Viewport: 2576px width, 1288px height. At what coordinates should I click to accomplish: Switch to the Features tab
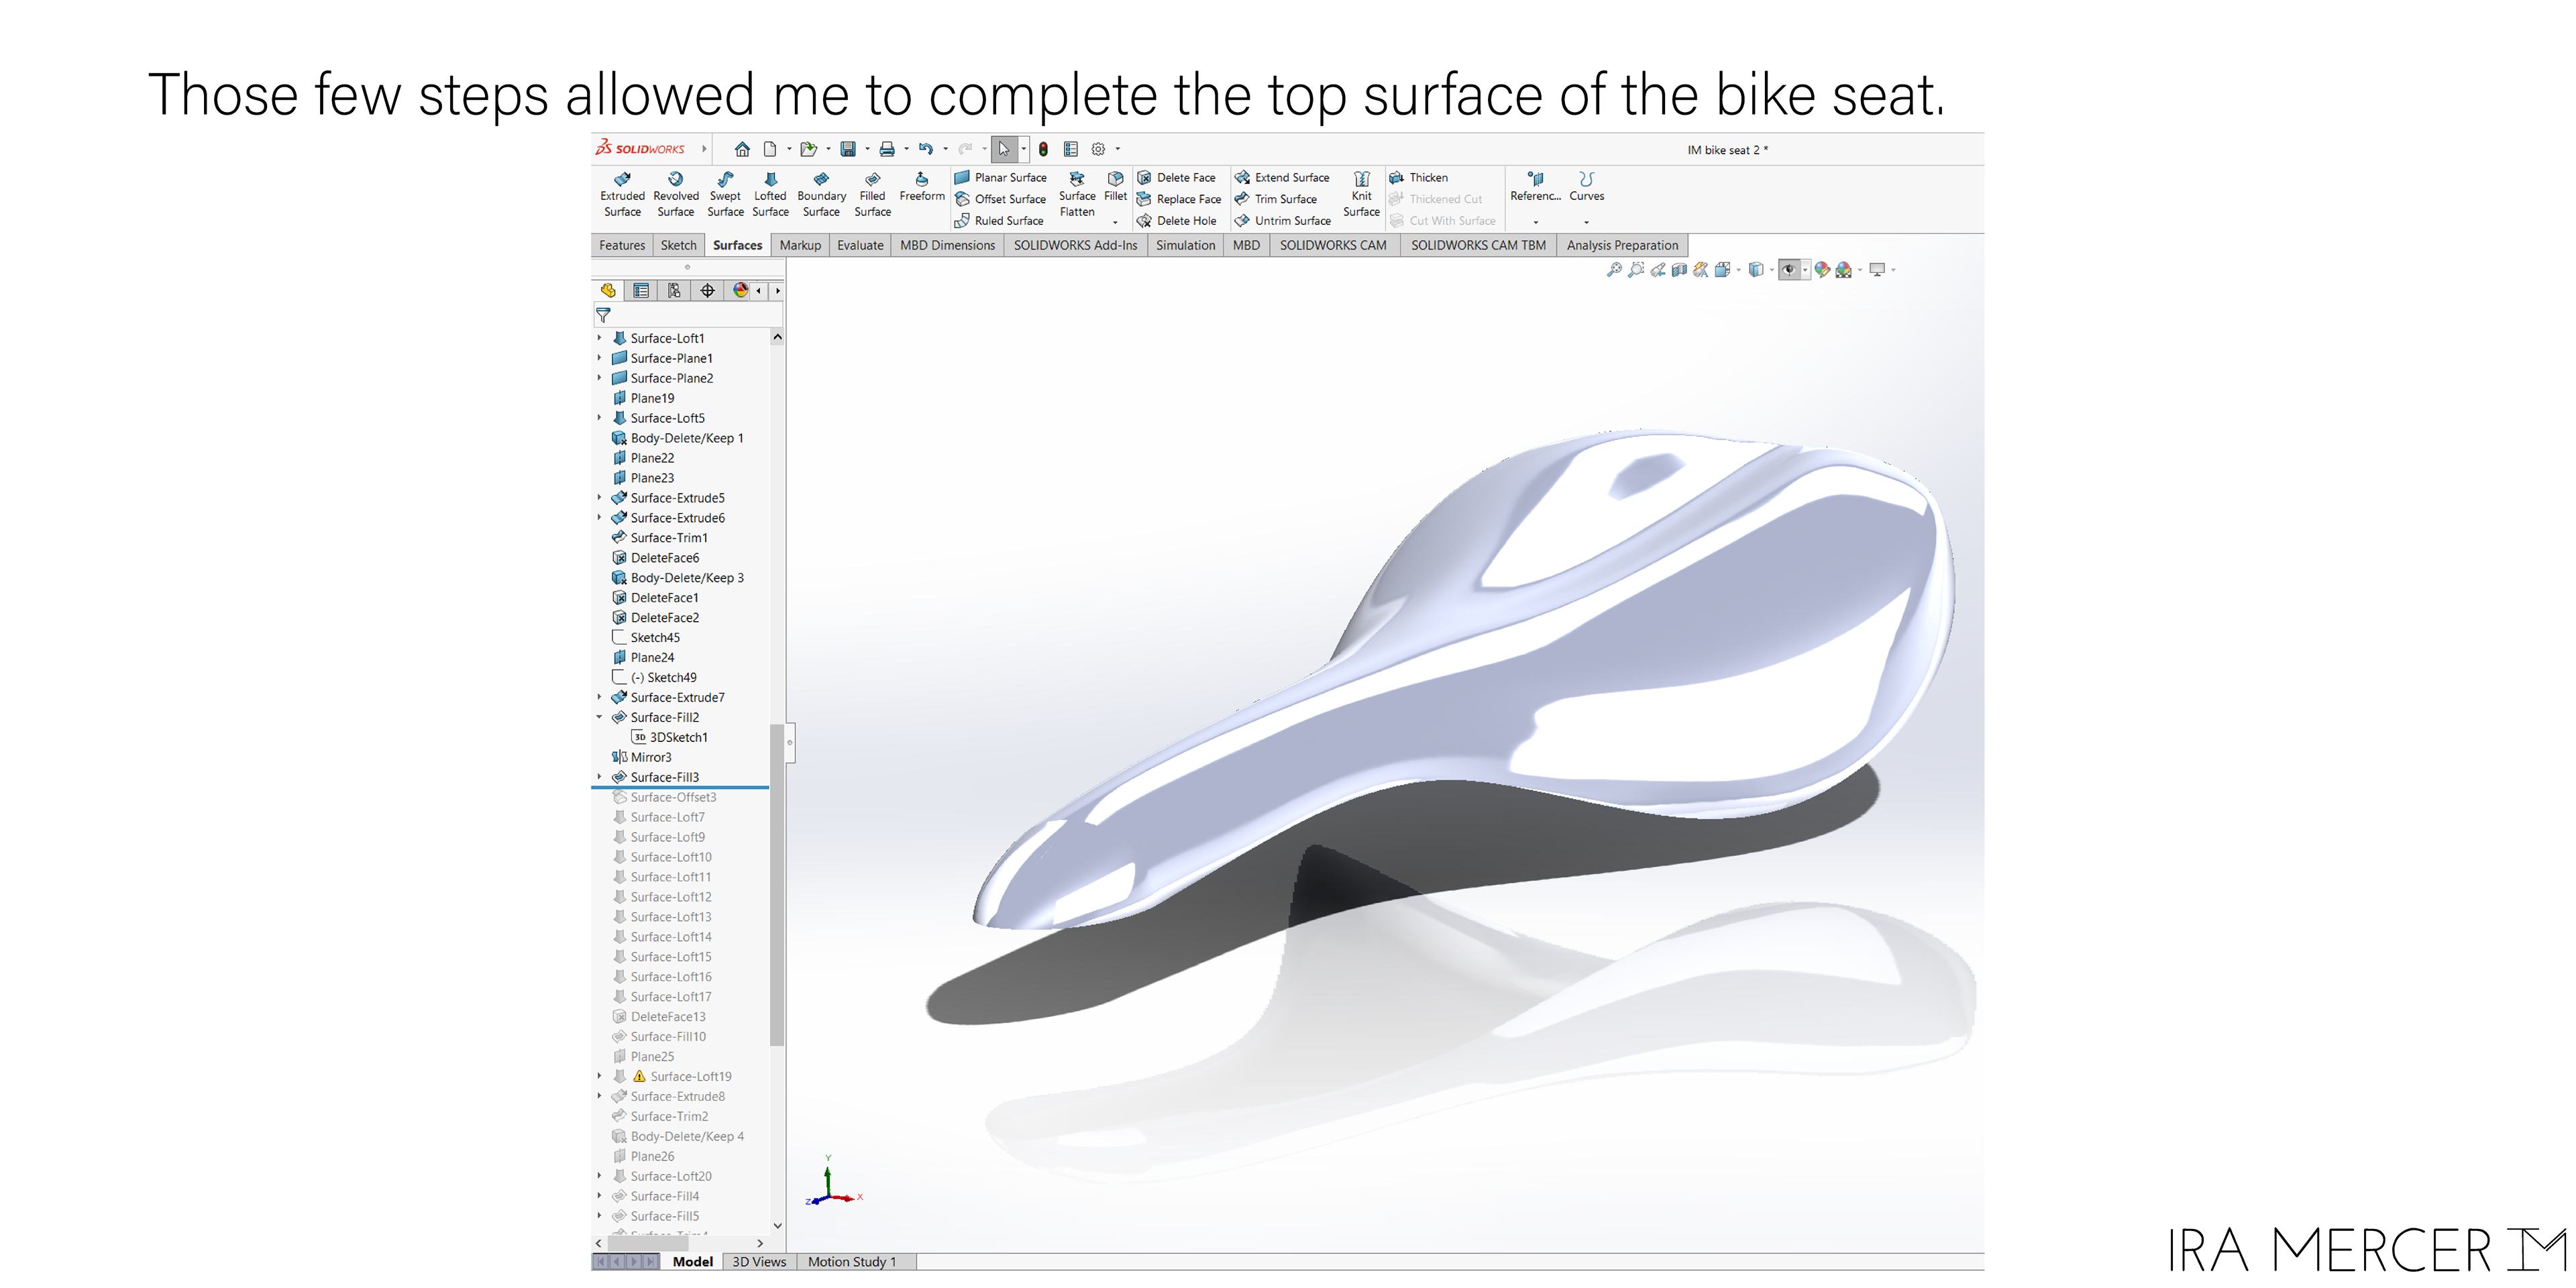[622, 245]
